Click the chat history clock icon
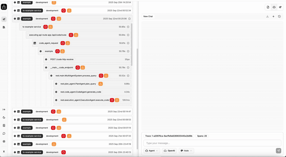Image resolution: width=286 pixels, height=157 pixels. tap(279, 16)
